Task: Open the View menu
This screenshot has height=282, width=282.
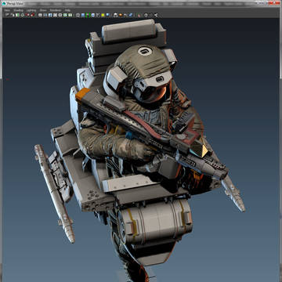Action: [x=7, y=10]
